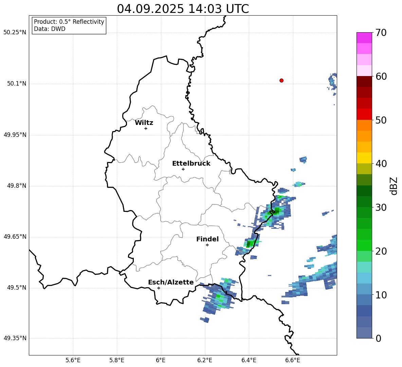Click the Product: 0.5° Reflectivity text
The image size is (402, 367).
point(69,21)
